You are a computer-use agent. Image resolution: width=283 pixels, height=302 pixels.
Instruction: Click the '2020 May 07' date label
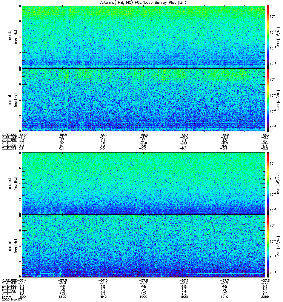pos(12,300)
